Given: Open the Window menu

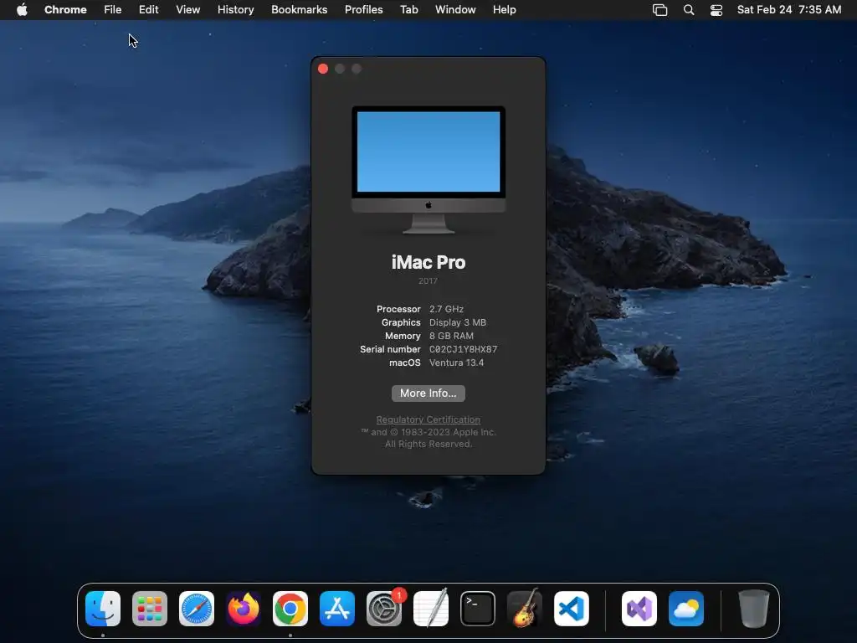Looking at the screenshot, I should (455, 10).
